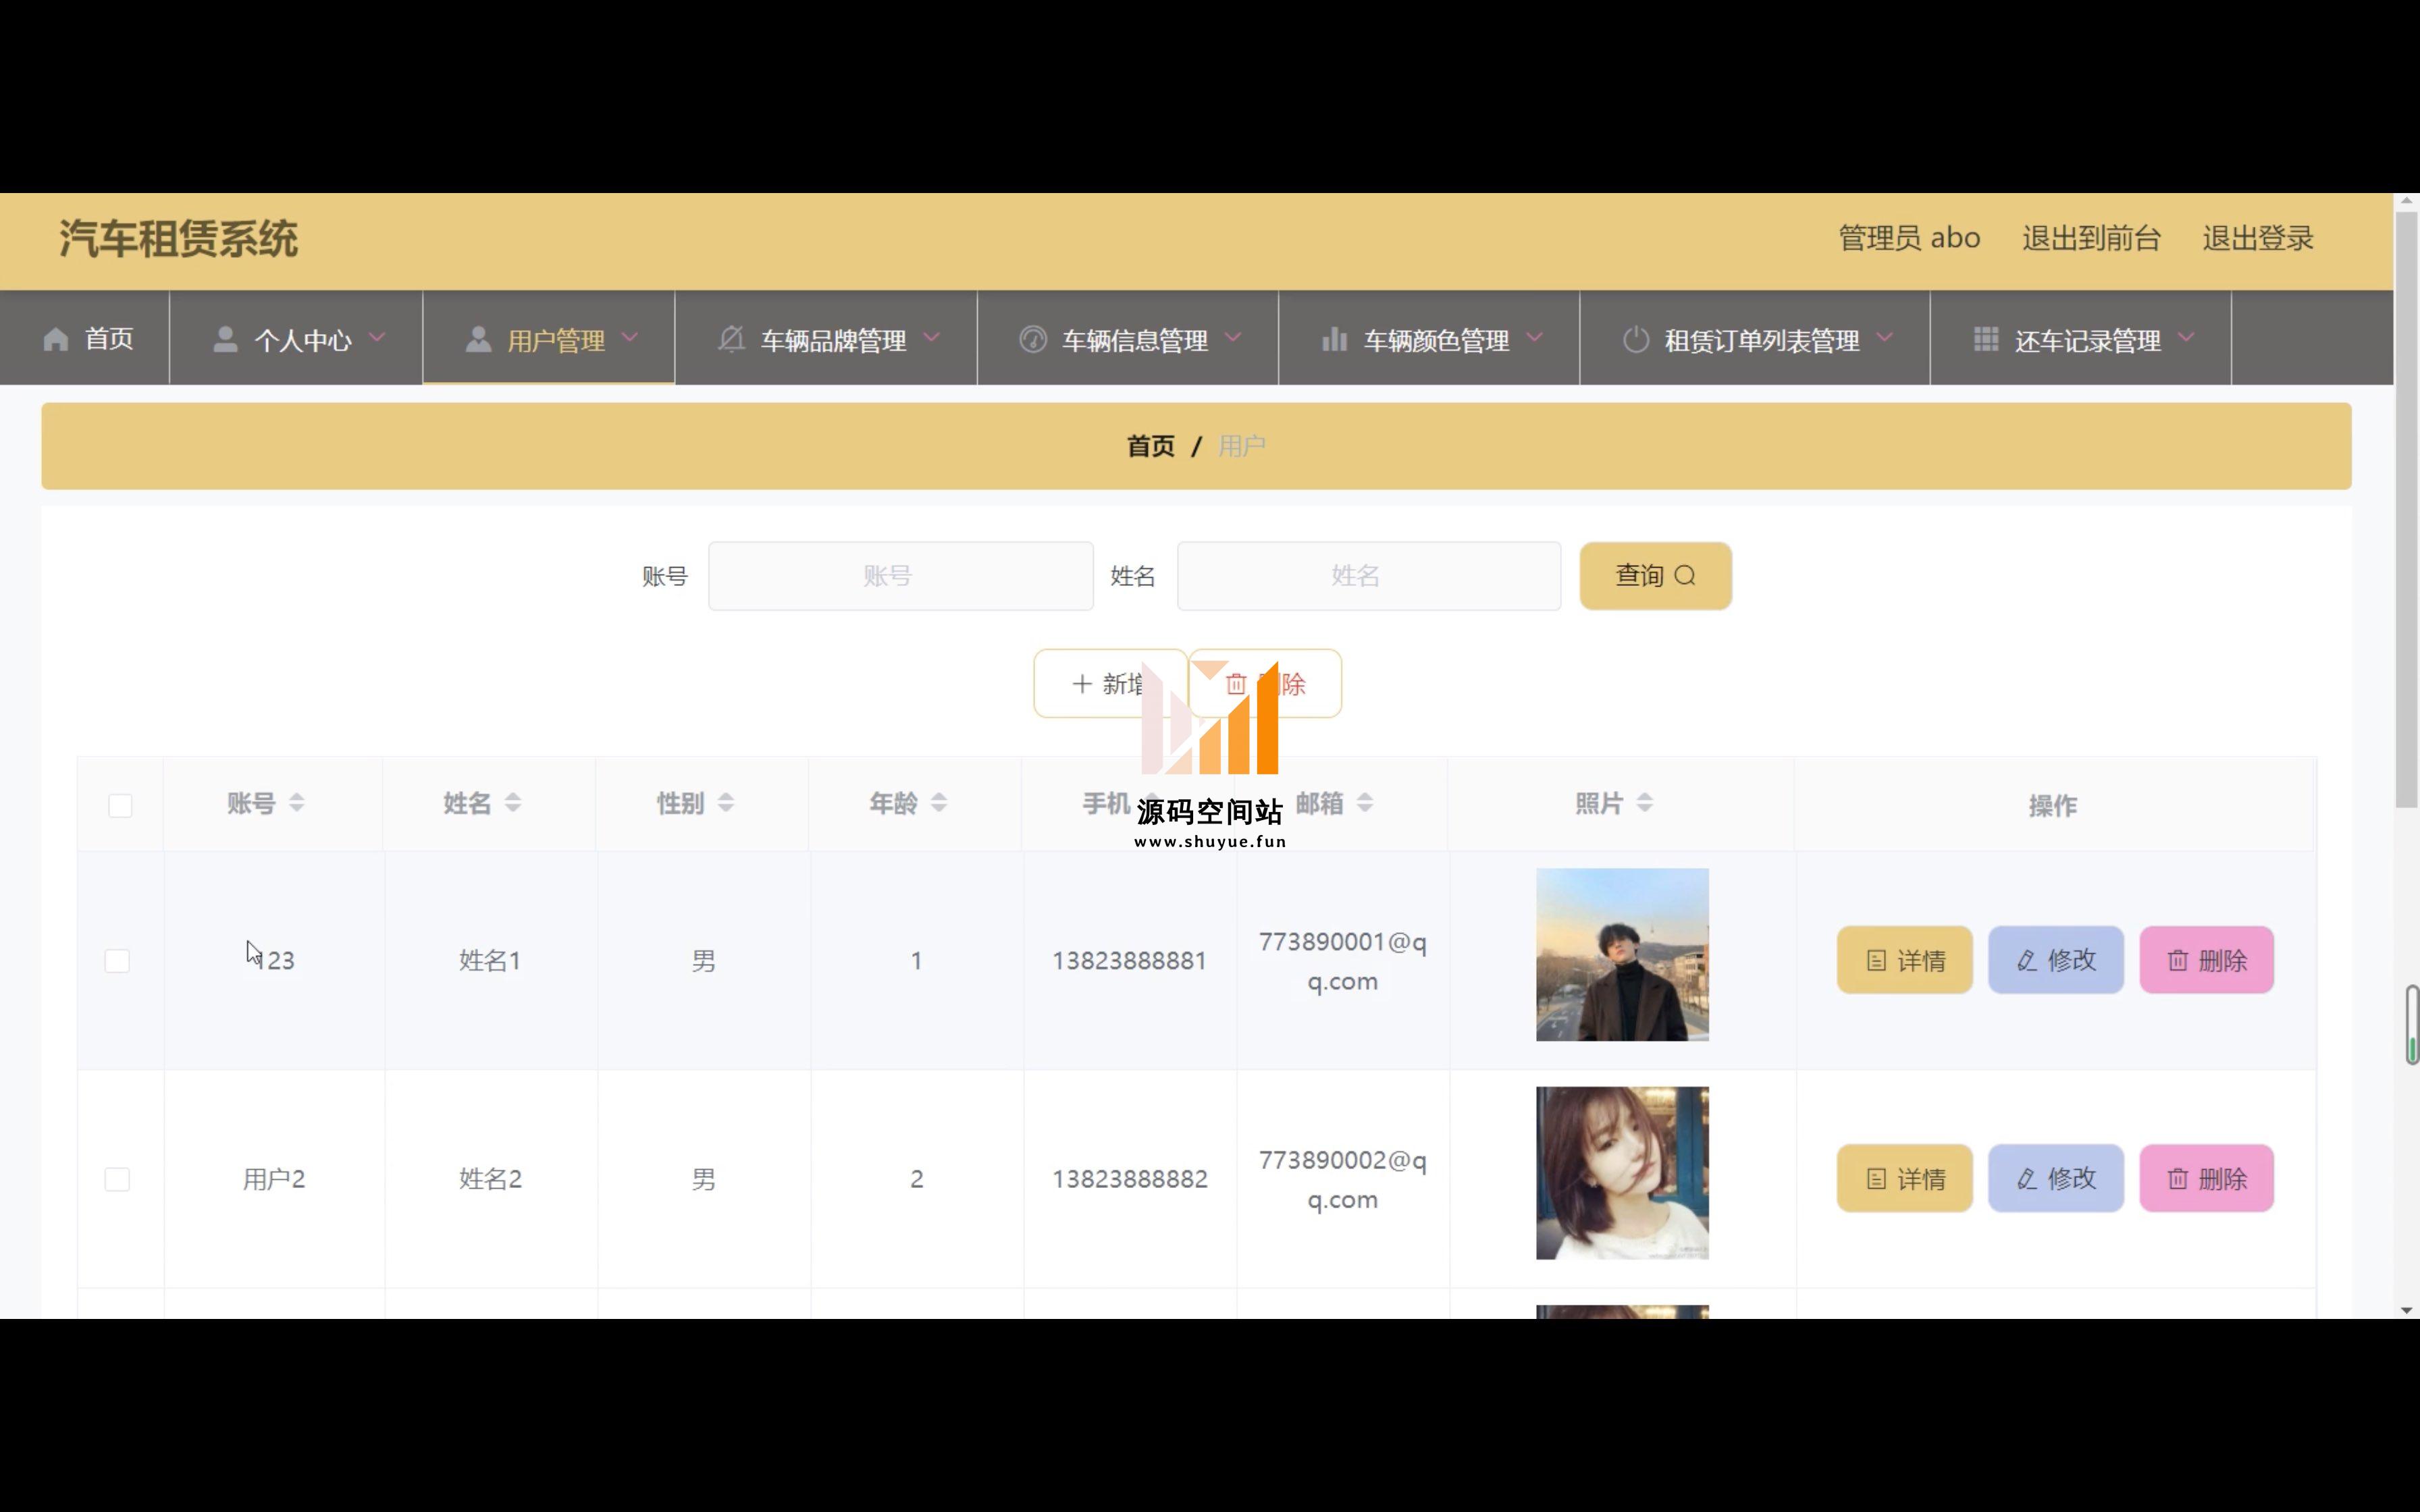Click the power icon for 租赁订单列表管理
This screenshot has width=2420, height=1512.
pyautogui.click(x=1636, y=340)
